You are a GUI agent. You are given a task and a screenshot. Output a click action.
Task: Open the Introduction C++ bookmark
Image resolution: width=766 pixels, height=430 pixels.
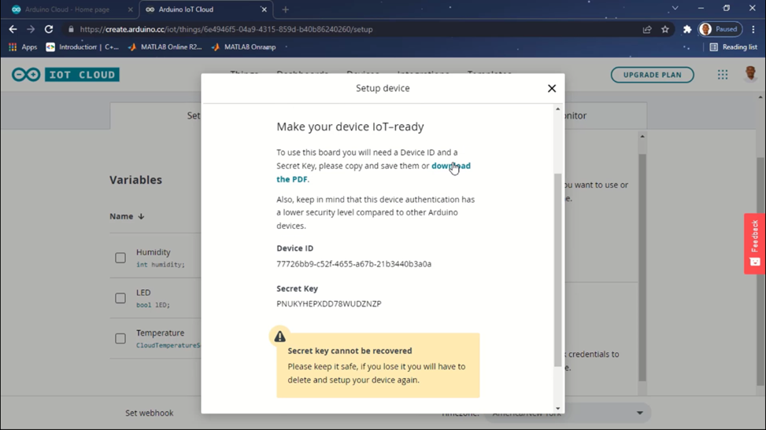click(x=83, y=47)
